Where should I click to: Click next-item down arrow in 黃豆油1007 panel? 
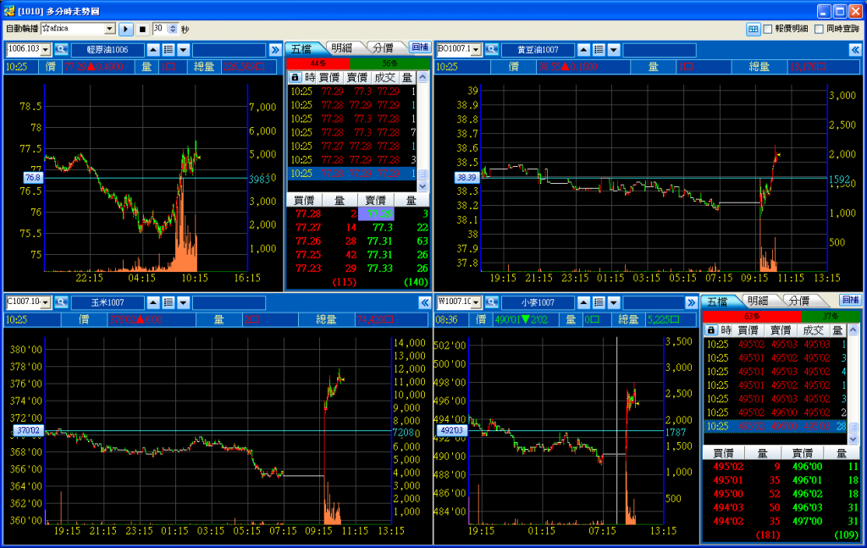coord(614,50)
